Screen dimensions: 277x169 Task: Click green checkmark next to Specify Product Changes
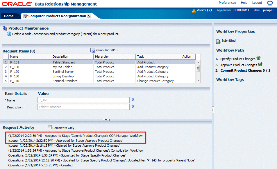(x=259, y=59)
